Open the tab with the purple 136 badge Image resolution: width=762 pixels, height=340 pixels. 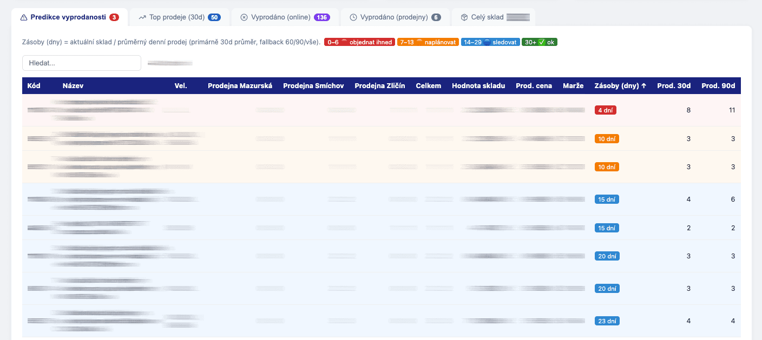click(x=285, y=17)
